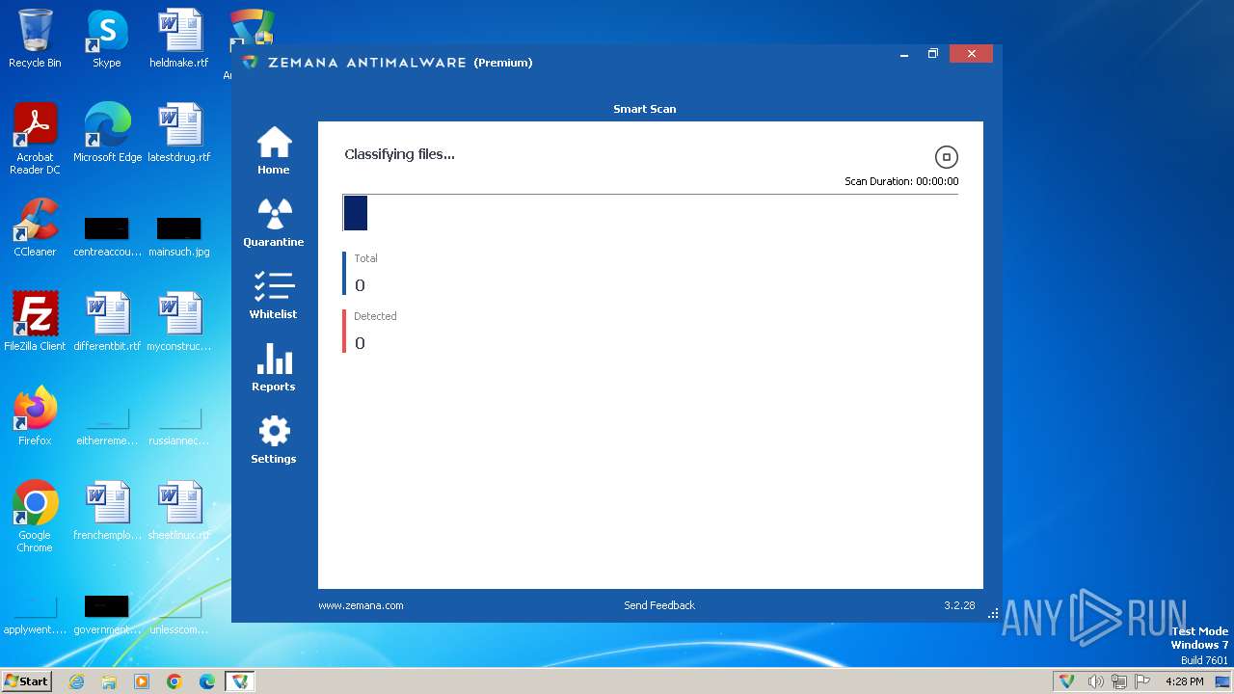Open the Windows Start menu
Image resolution: width=1234 pixels, height=694 pixels.
coord(27,681)
